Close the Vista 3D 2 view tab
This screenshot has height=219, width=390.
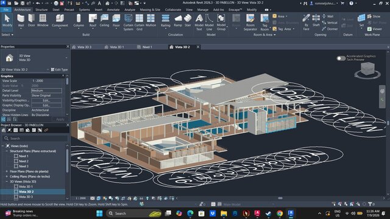click(198, 47)
